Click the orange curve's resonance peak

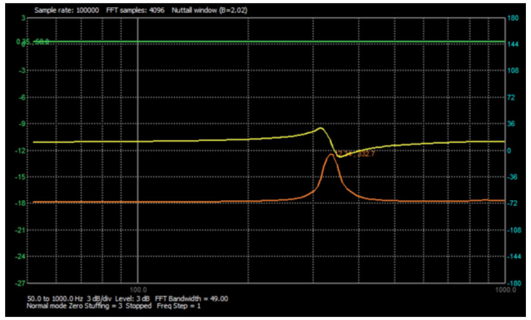[x=331, y=154]
